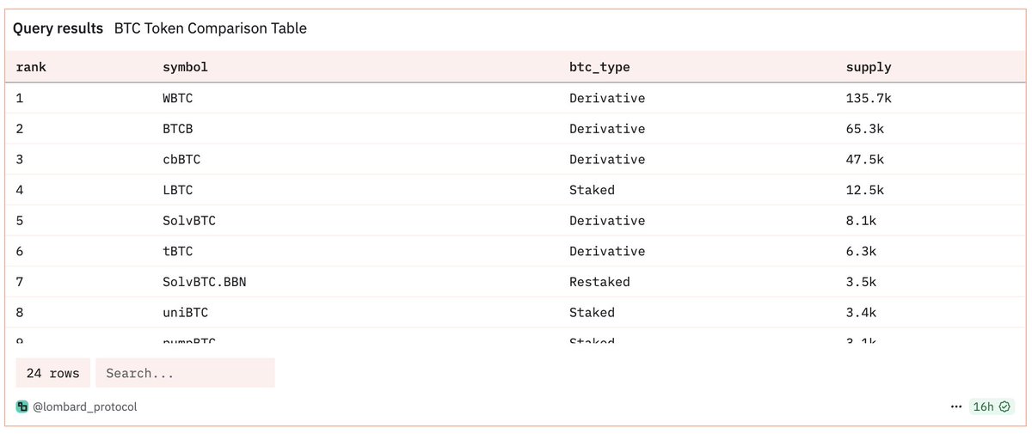Screen dimensions: 1032x434
Task: Click the 24 rows count button
Action: (52, 373)
